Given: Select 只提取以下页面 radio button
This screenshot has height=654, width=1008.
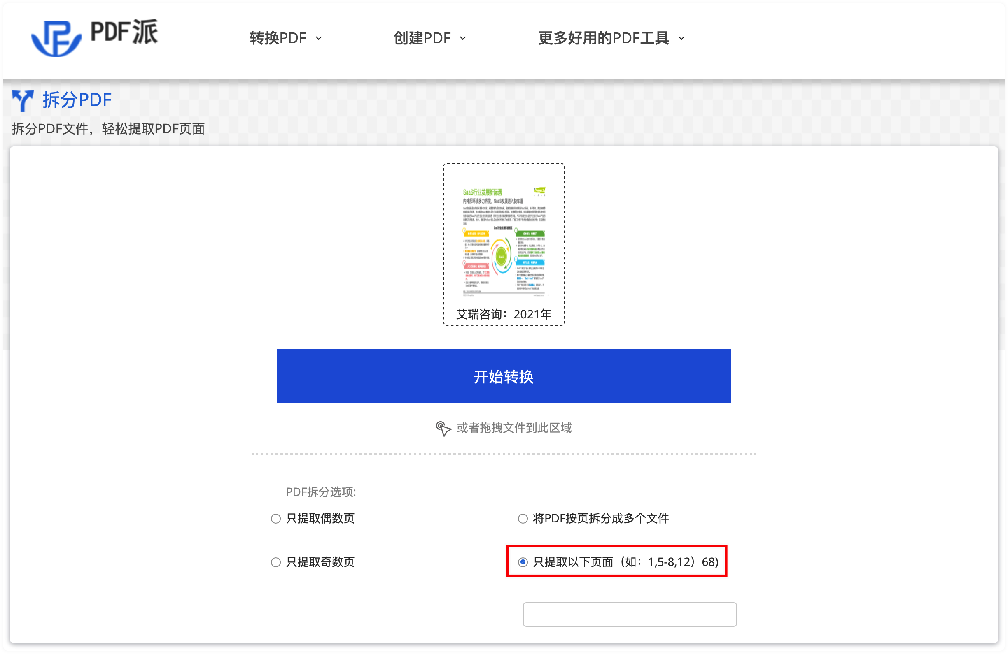Looking at the screenshot, I should [523, 562].
